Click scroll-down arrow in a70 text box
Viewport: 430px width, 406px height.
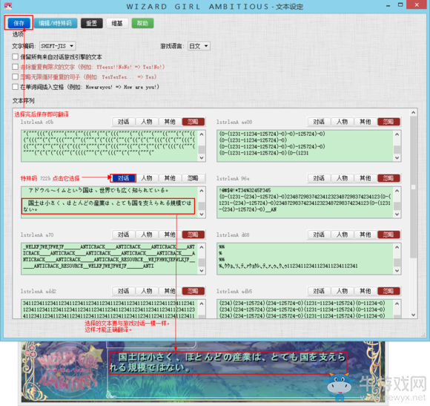coord(202,271)
